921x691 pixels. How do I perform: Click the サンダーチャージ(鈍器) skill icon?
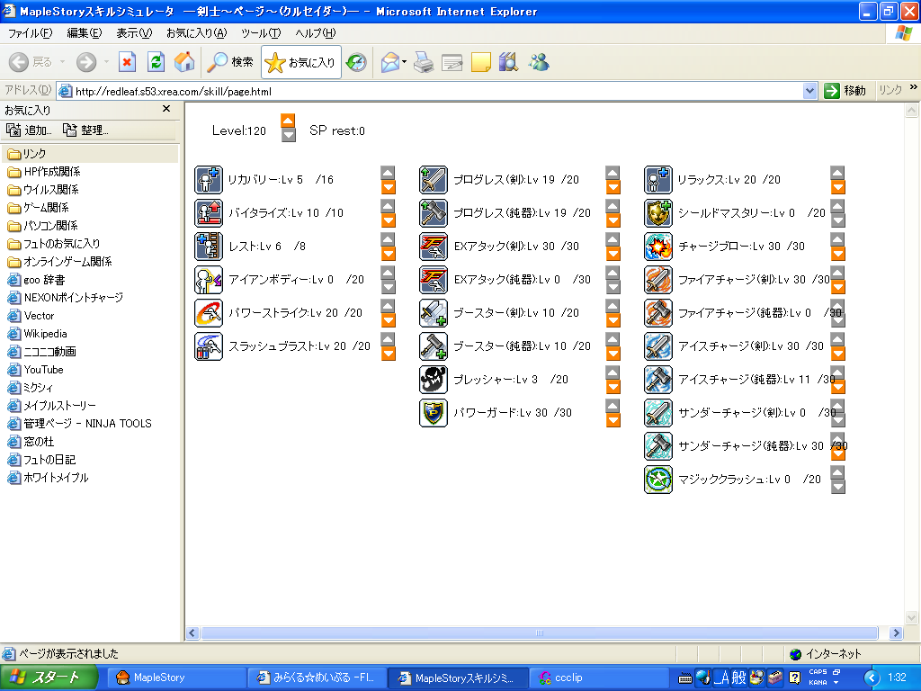(658, 446)
